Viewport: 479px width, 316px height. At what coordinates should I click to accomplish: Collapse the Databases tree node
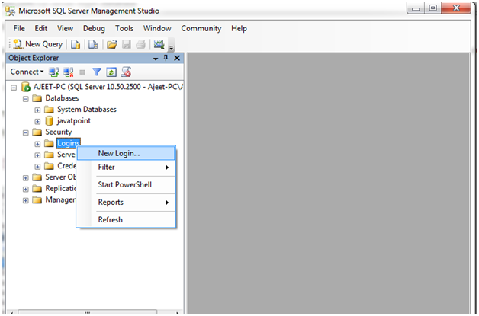tap(26, 98)
